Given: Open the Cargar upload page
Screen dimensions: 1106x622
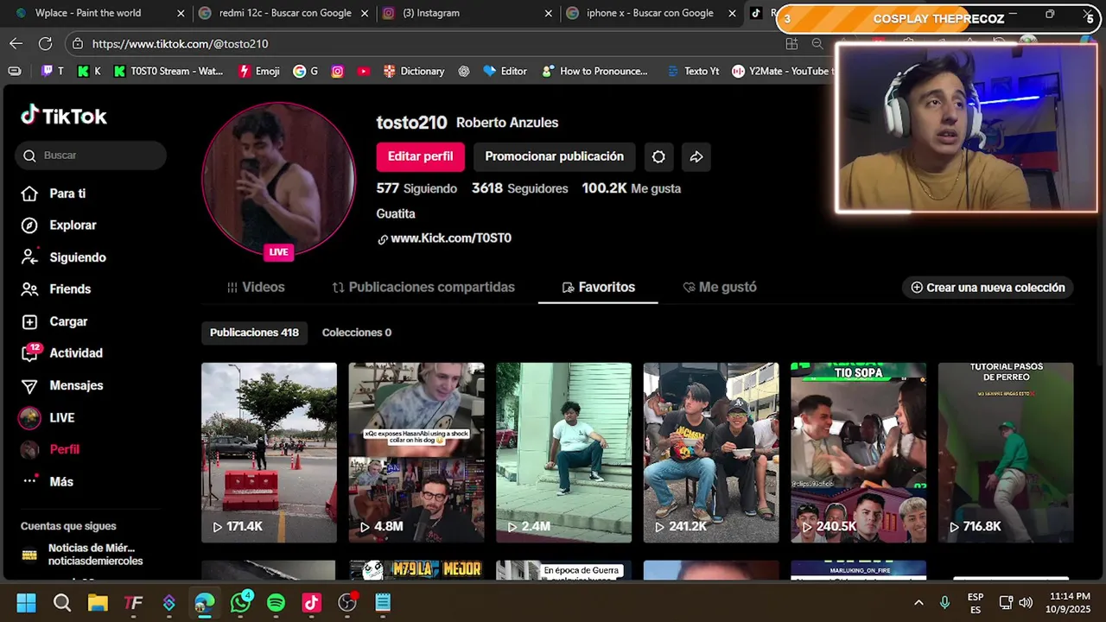Looking at the screenshot, I should click(x=54, y=321).
